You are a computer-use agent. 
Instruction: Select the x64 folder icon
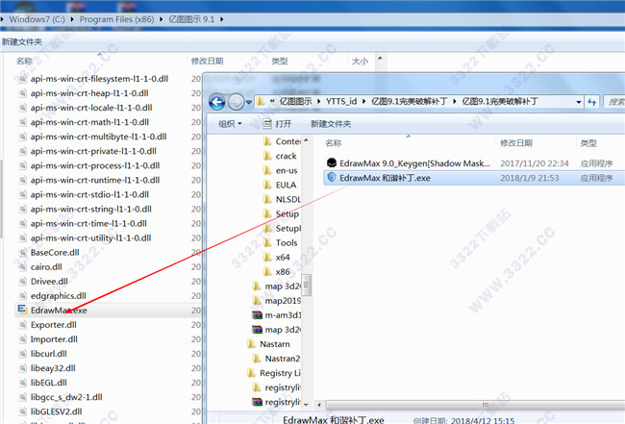[x=268, y=257]
